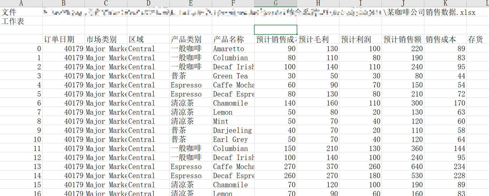Select the Darjeeling product cell
The height and width of the screenshot is (196, 489).
[x=233, y=130]
